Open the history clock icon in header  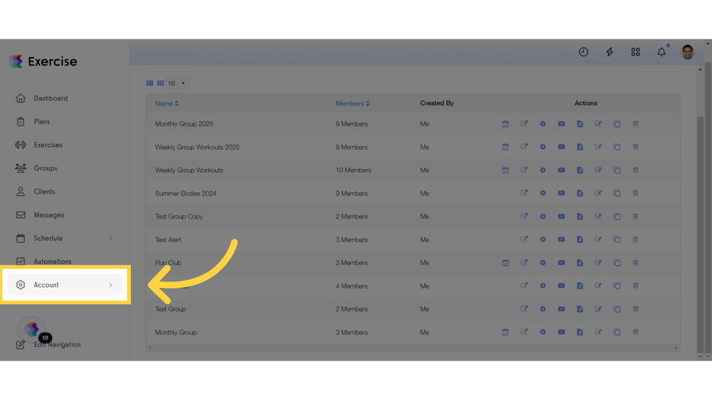583,52
